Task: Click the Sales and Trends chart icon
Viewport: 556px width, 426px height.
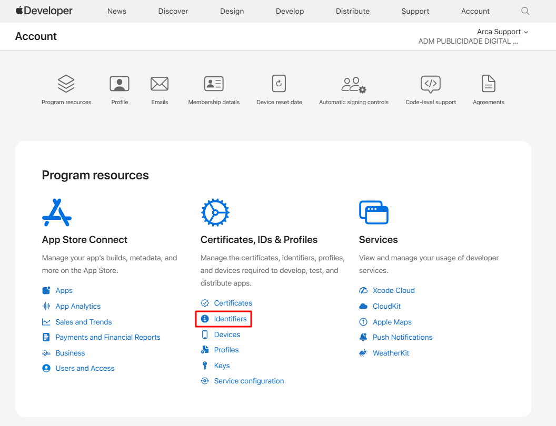Action: point(46,322)
